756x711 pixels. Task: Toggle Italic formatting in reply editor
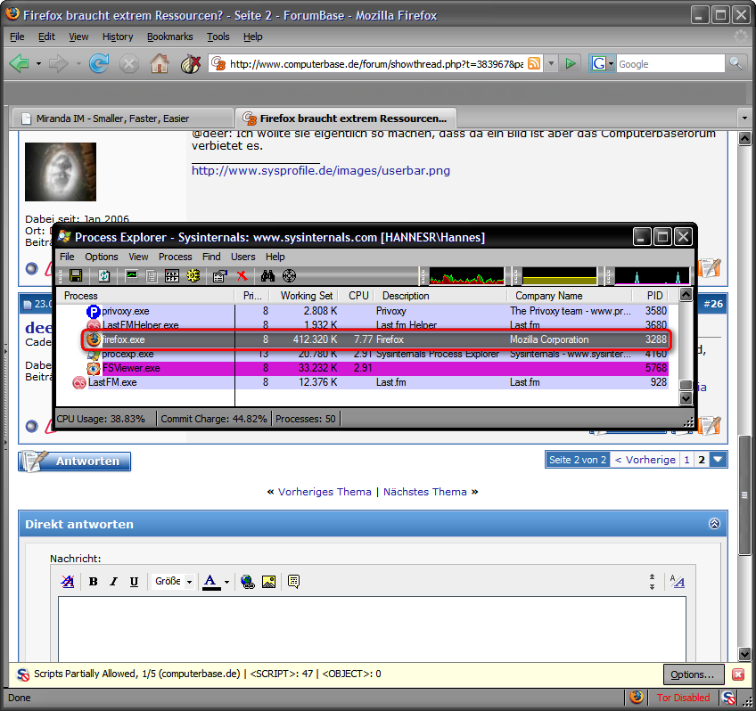click(114, 582)
